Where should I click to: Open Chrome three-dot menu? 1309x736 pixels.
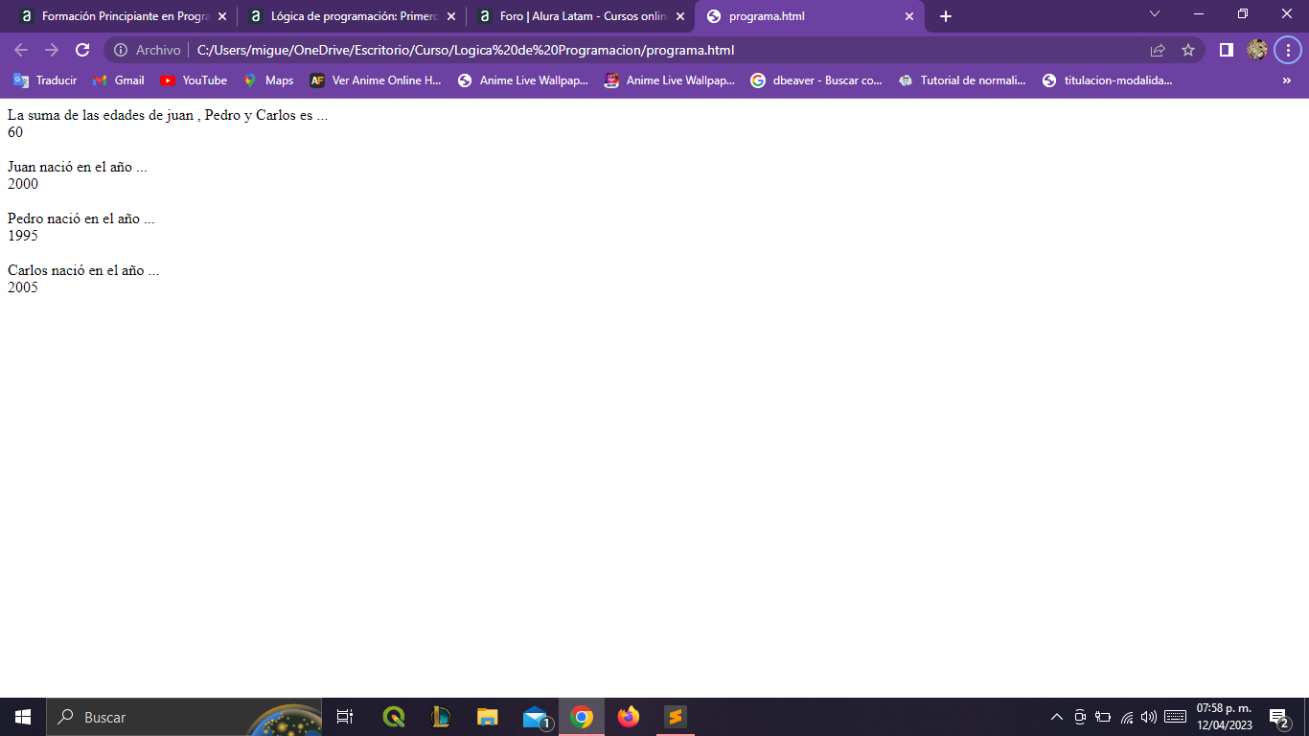click(x=1287, y=50)
